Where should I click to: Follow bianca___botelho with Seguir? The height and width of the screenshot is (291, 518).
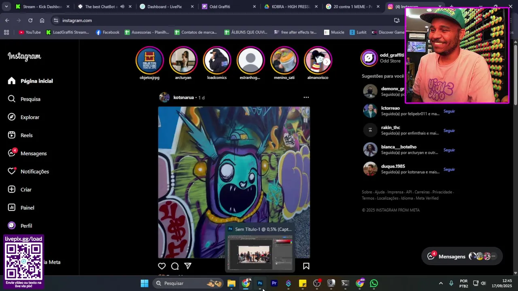pyautogui.click(x=449, y=150)
